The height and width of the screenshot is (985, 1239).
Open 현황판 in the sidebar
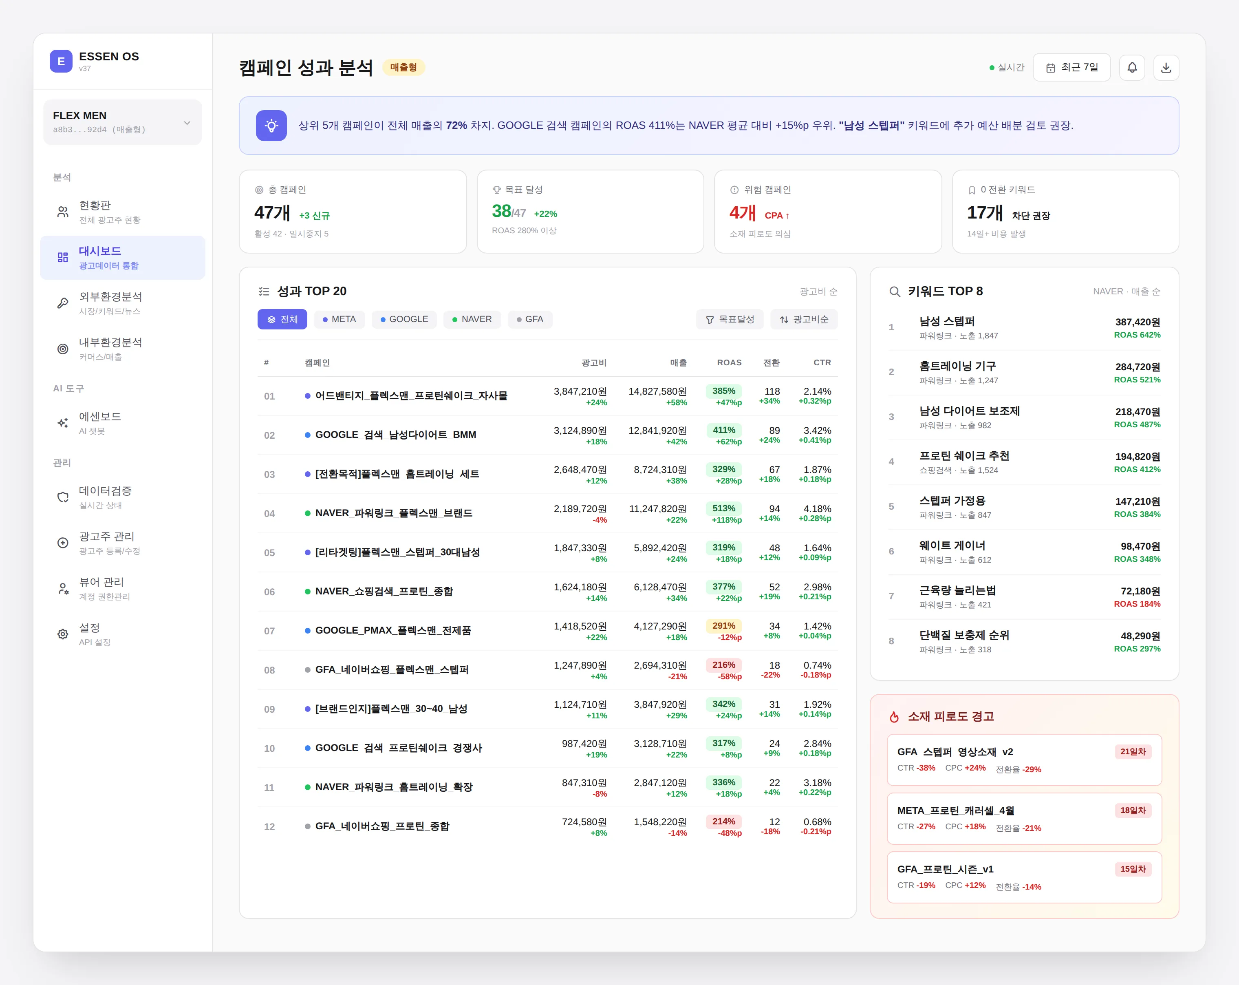(122, 212)
